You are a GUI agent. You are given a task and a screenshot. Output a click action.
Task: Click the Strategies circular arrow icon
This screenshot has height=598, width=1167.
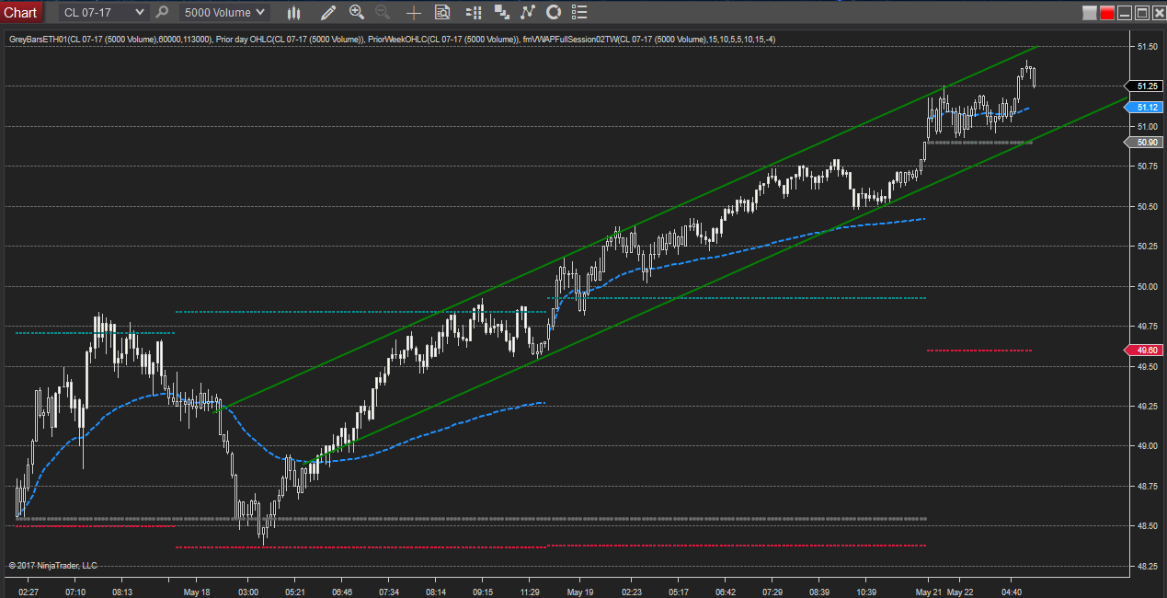coord(554,12)
